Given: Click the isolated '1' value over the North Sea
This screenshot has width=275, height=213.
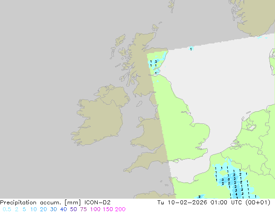Looking at the screenshot, I should (191, 49).
